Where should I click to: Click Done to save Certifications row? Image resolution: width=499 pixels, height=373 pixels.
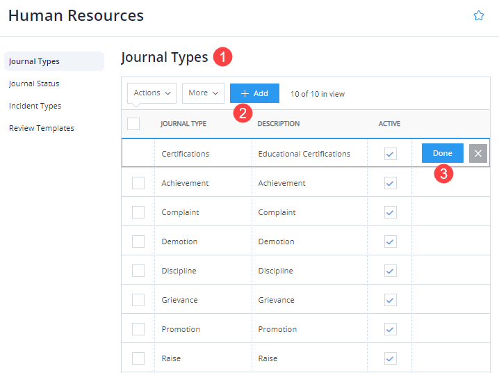pyautogui.click(x=442, y=153)
